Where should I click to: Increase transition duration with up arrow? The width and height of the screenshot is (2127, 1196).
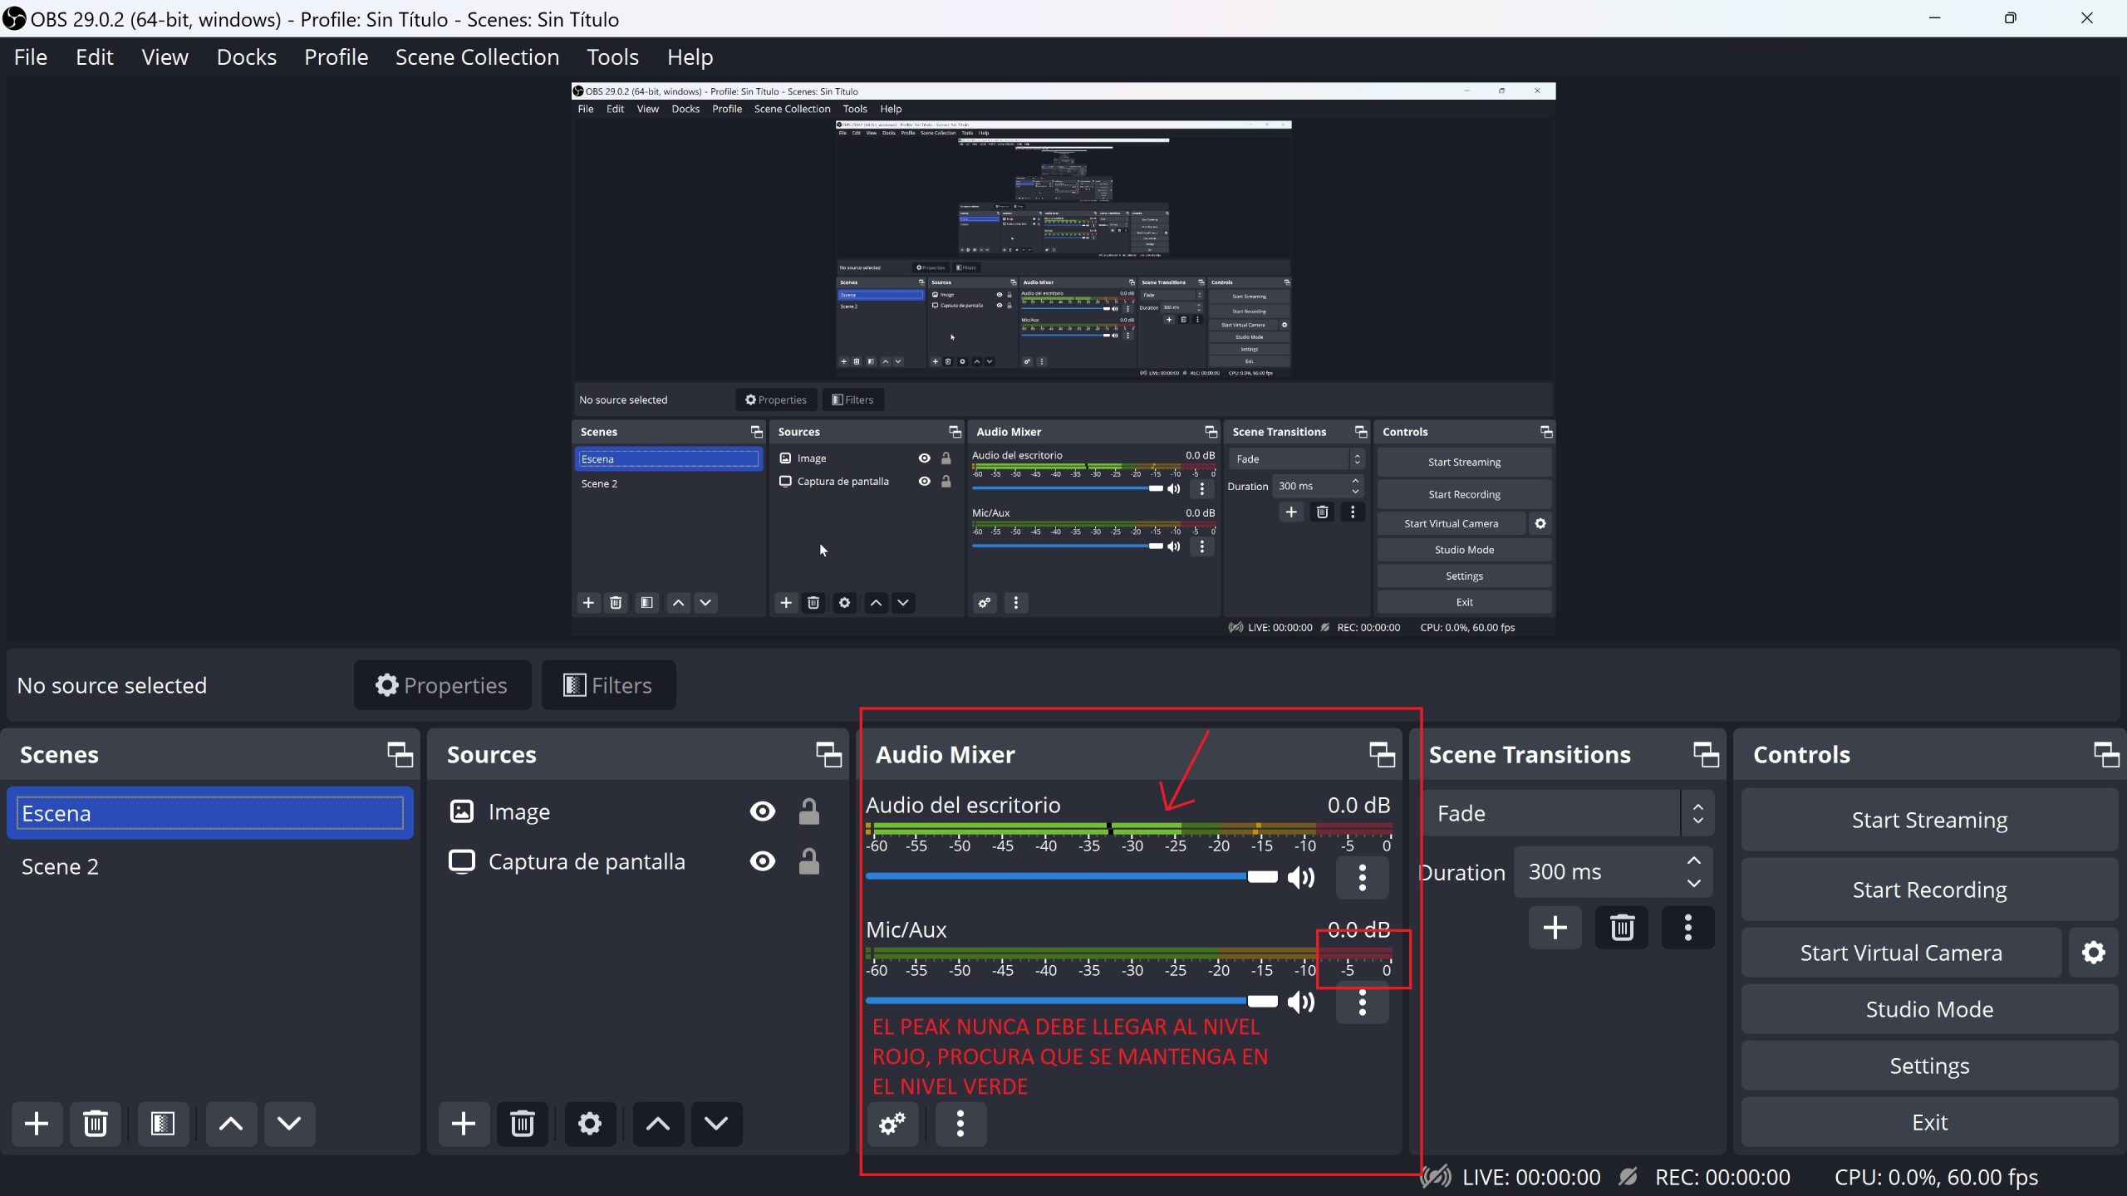click(1694, 860)
